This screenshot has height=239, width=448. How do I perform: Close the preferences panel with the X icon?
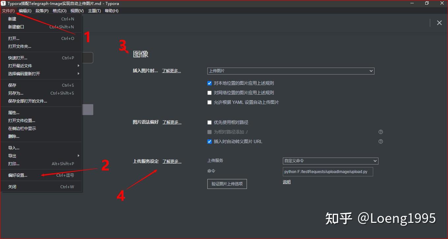click(x=439, y=23)
